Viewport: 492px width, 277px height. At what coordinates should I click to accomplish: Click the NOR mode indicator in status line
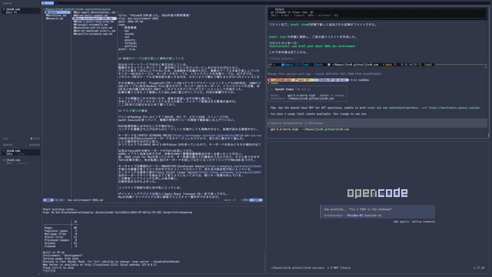48,200
